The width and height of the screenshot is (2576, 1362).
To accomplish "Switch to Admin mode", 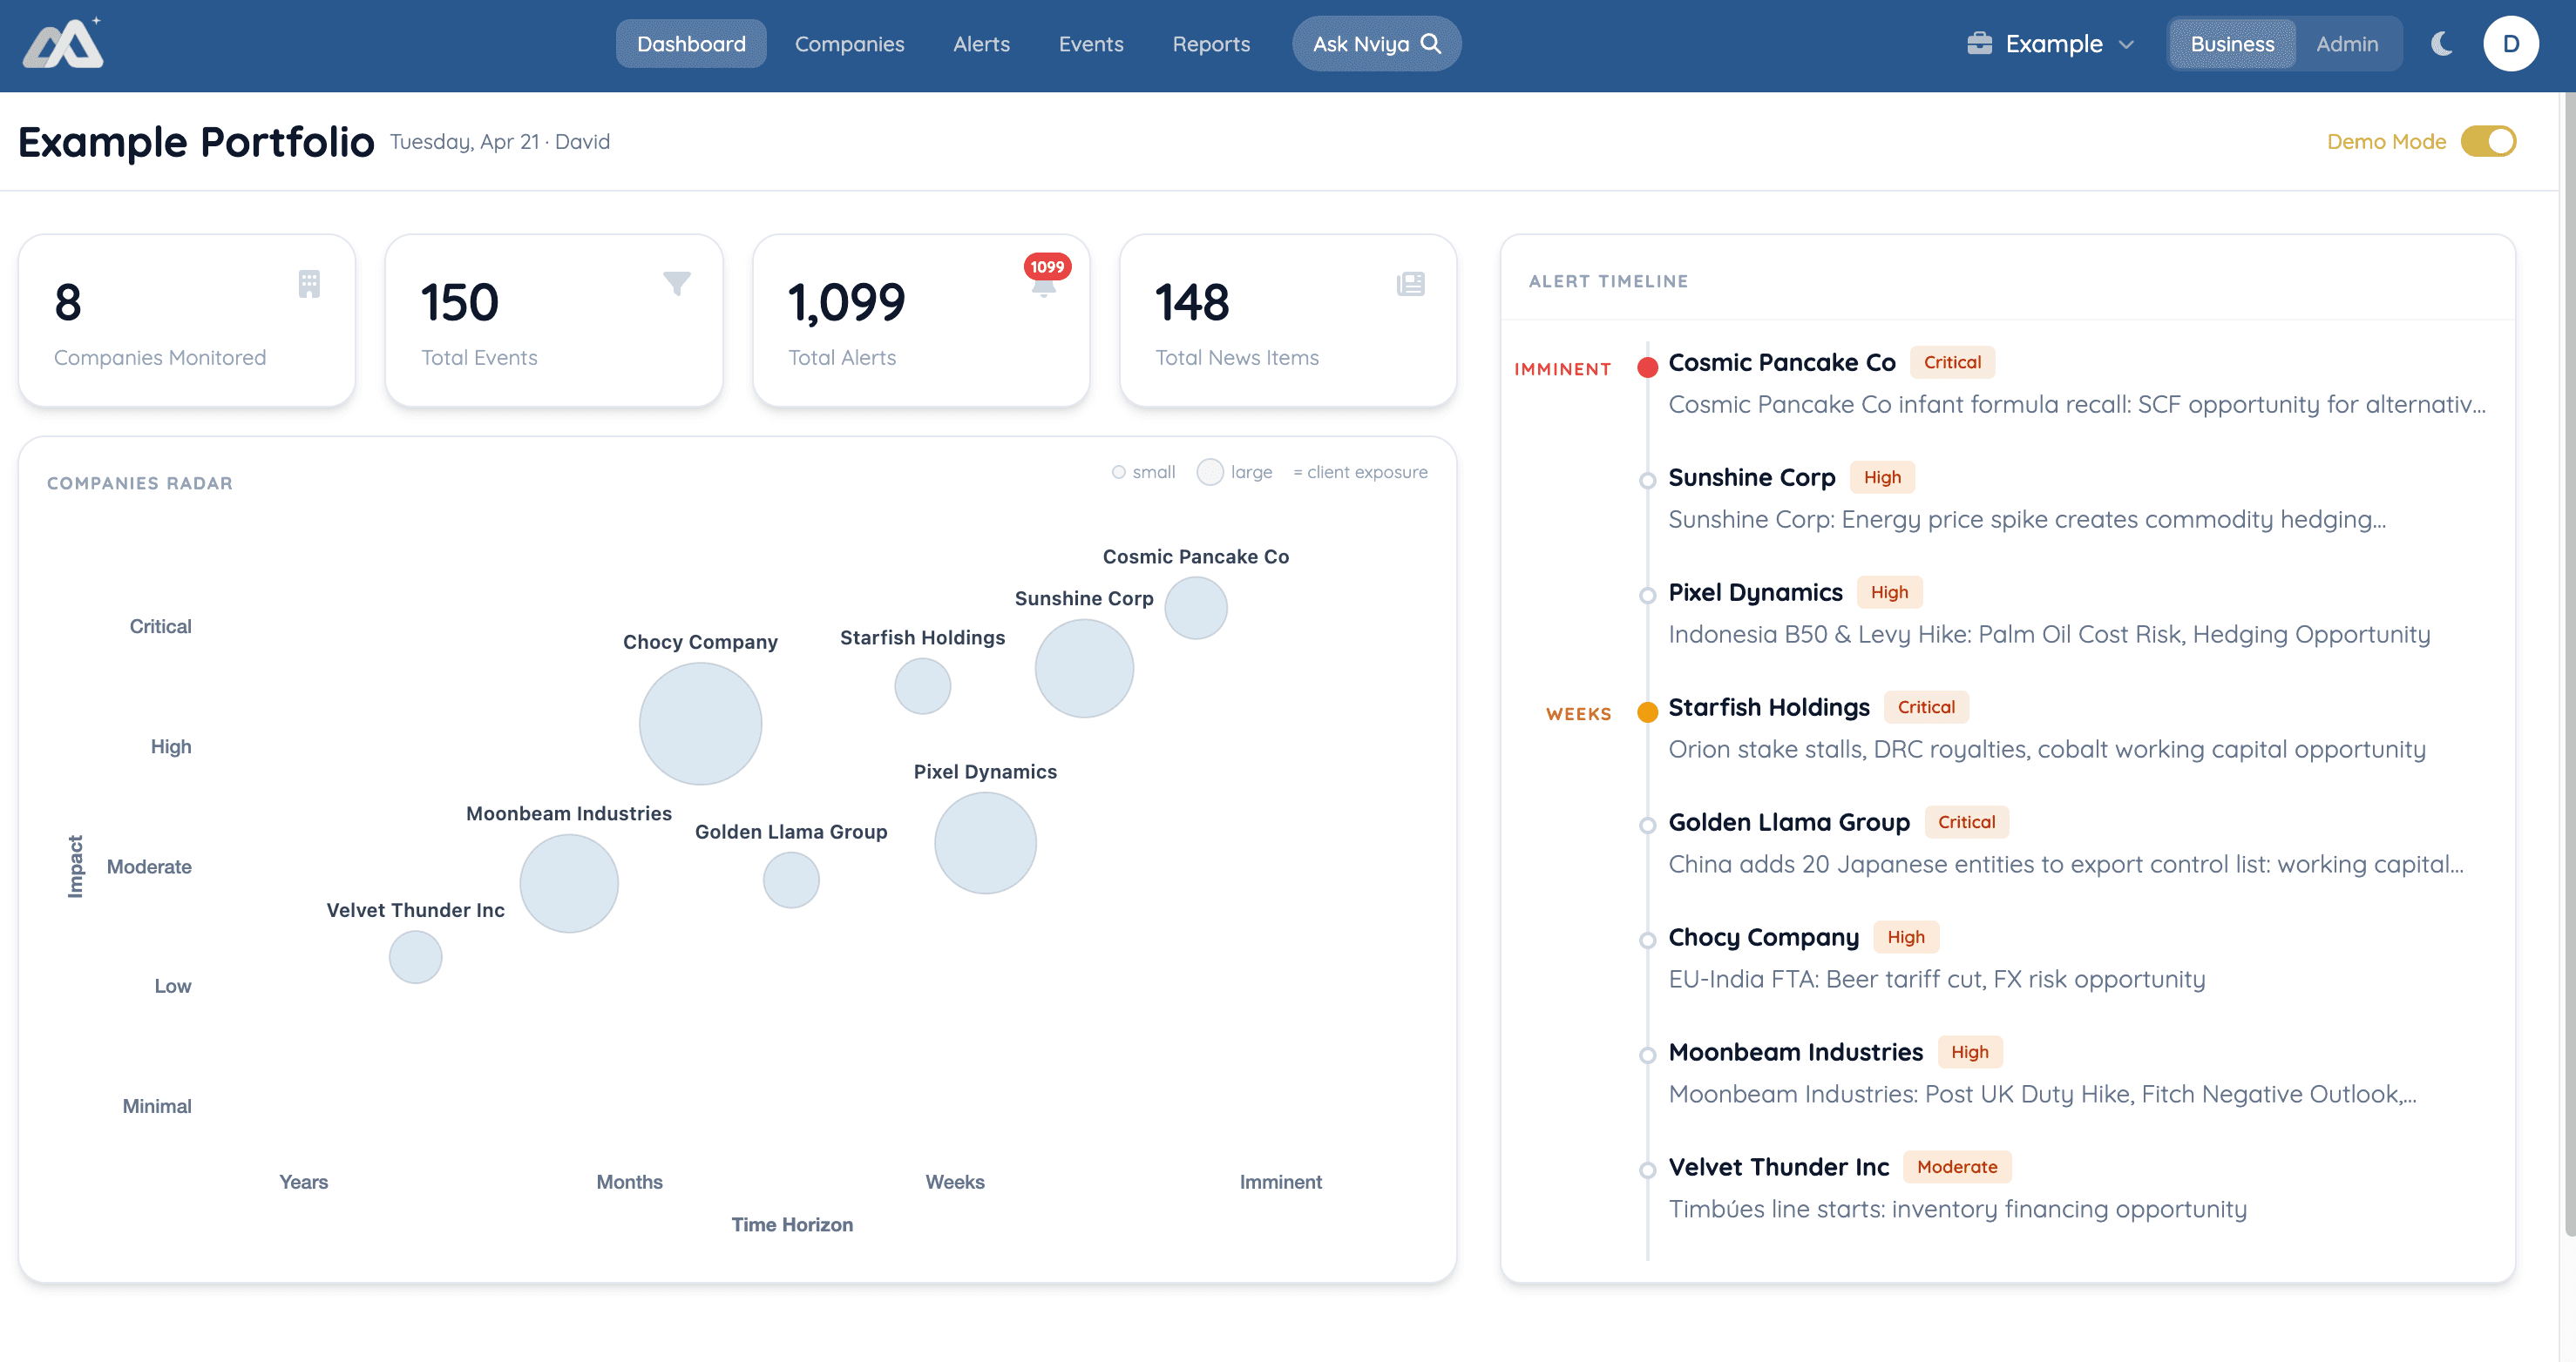I will (2347, 43).
